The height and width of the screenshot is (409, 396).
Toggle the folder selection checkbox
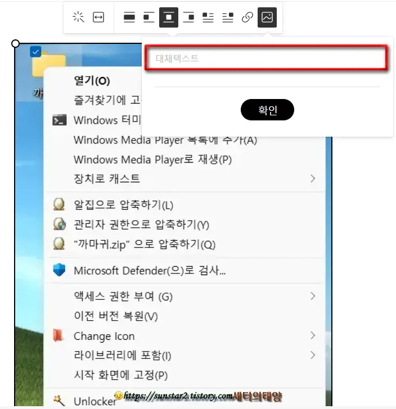pos(35,51)
